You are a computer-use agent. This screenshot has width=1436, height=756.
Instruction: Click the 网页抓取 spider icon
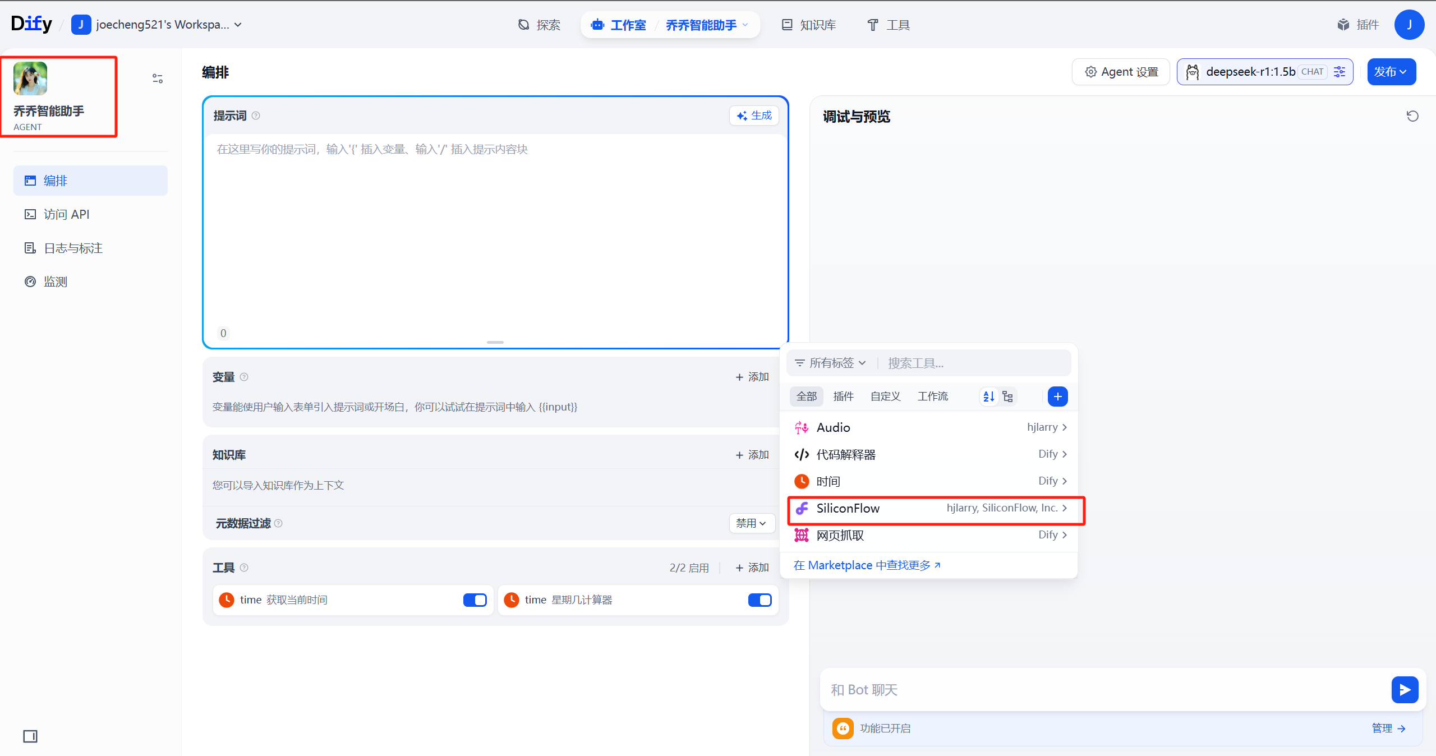[802, 535]
